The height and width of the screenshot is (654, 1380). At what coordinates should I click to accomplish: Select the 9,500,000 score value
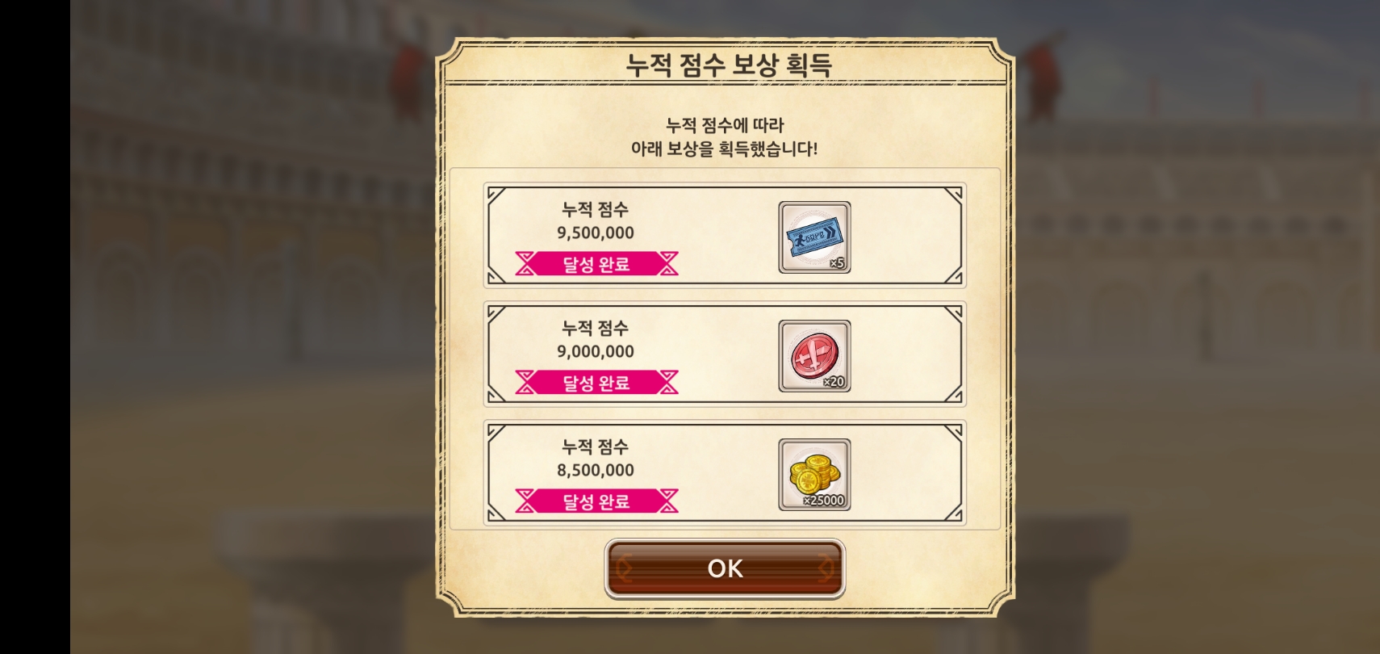596,233
